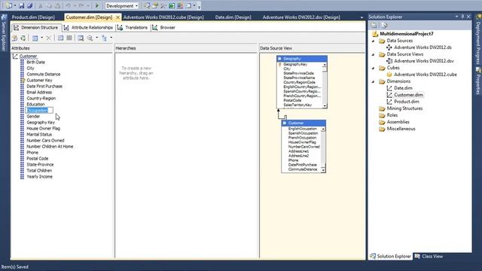Click the Delete X icon in dimension toolbar
Viewport: 482px width, 271px height.
pos(48,38)
